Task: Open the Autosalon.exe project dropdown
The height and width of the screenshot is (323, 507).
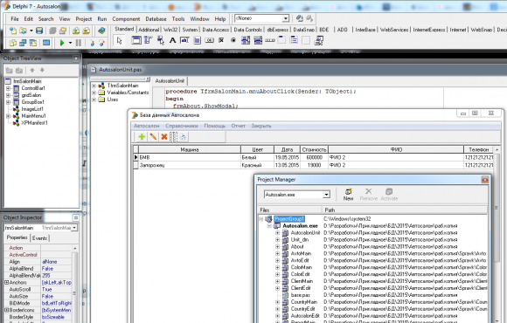Action: pyautogui.click(x=326, y=195)
